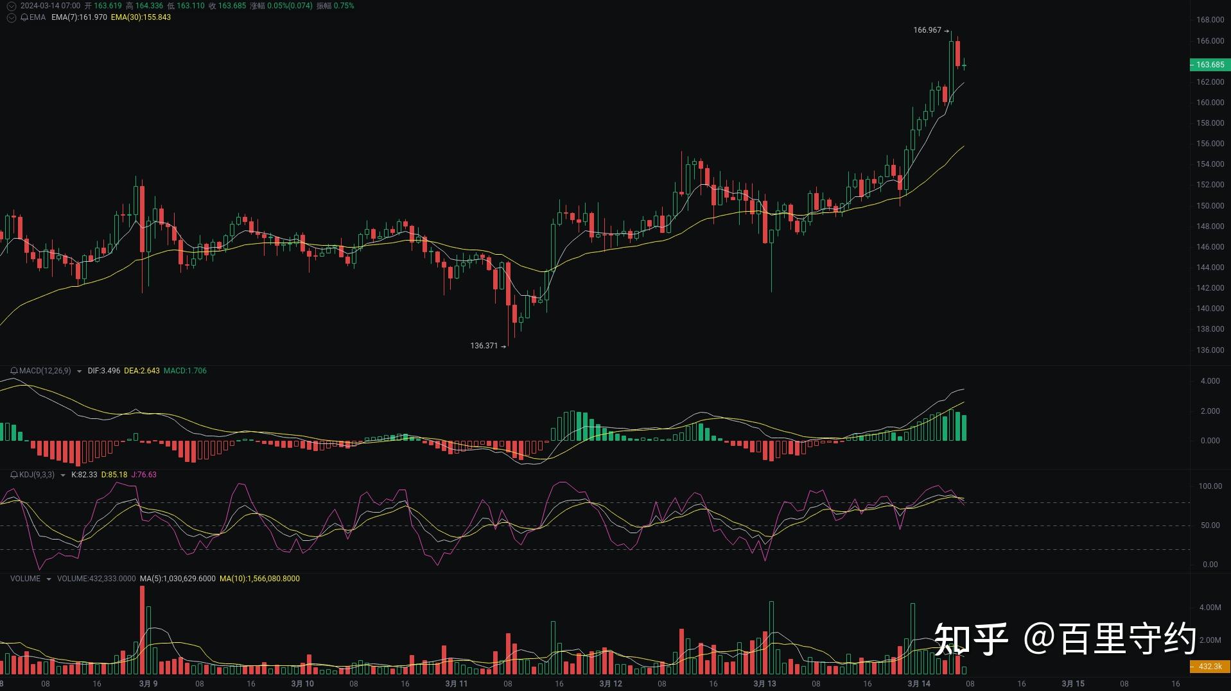
Task: Click the 3月 15 date label
Action: click(x=1073, y=684)
